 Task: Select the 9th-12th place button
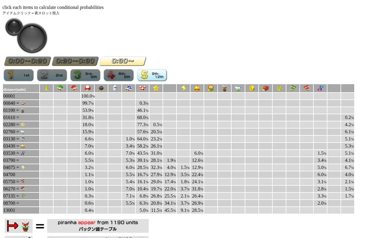(x=152, y=75)
